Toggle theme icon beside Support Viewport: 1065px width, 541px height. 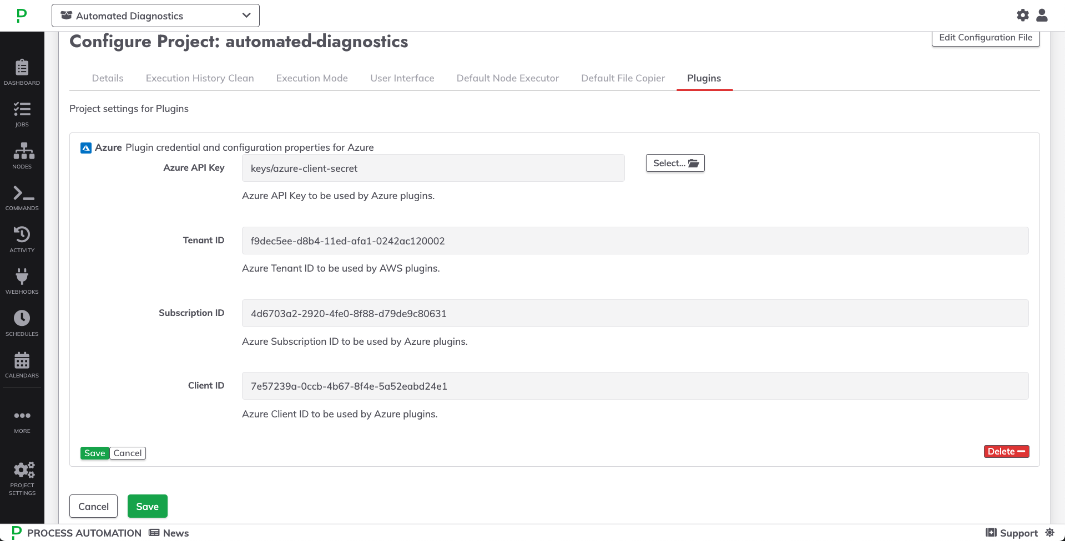pos(1049,533)
